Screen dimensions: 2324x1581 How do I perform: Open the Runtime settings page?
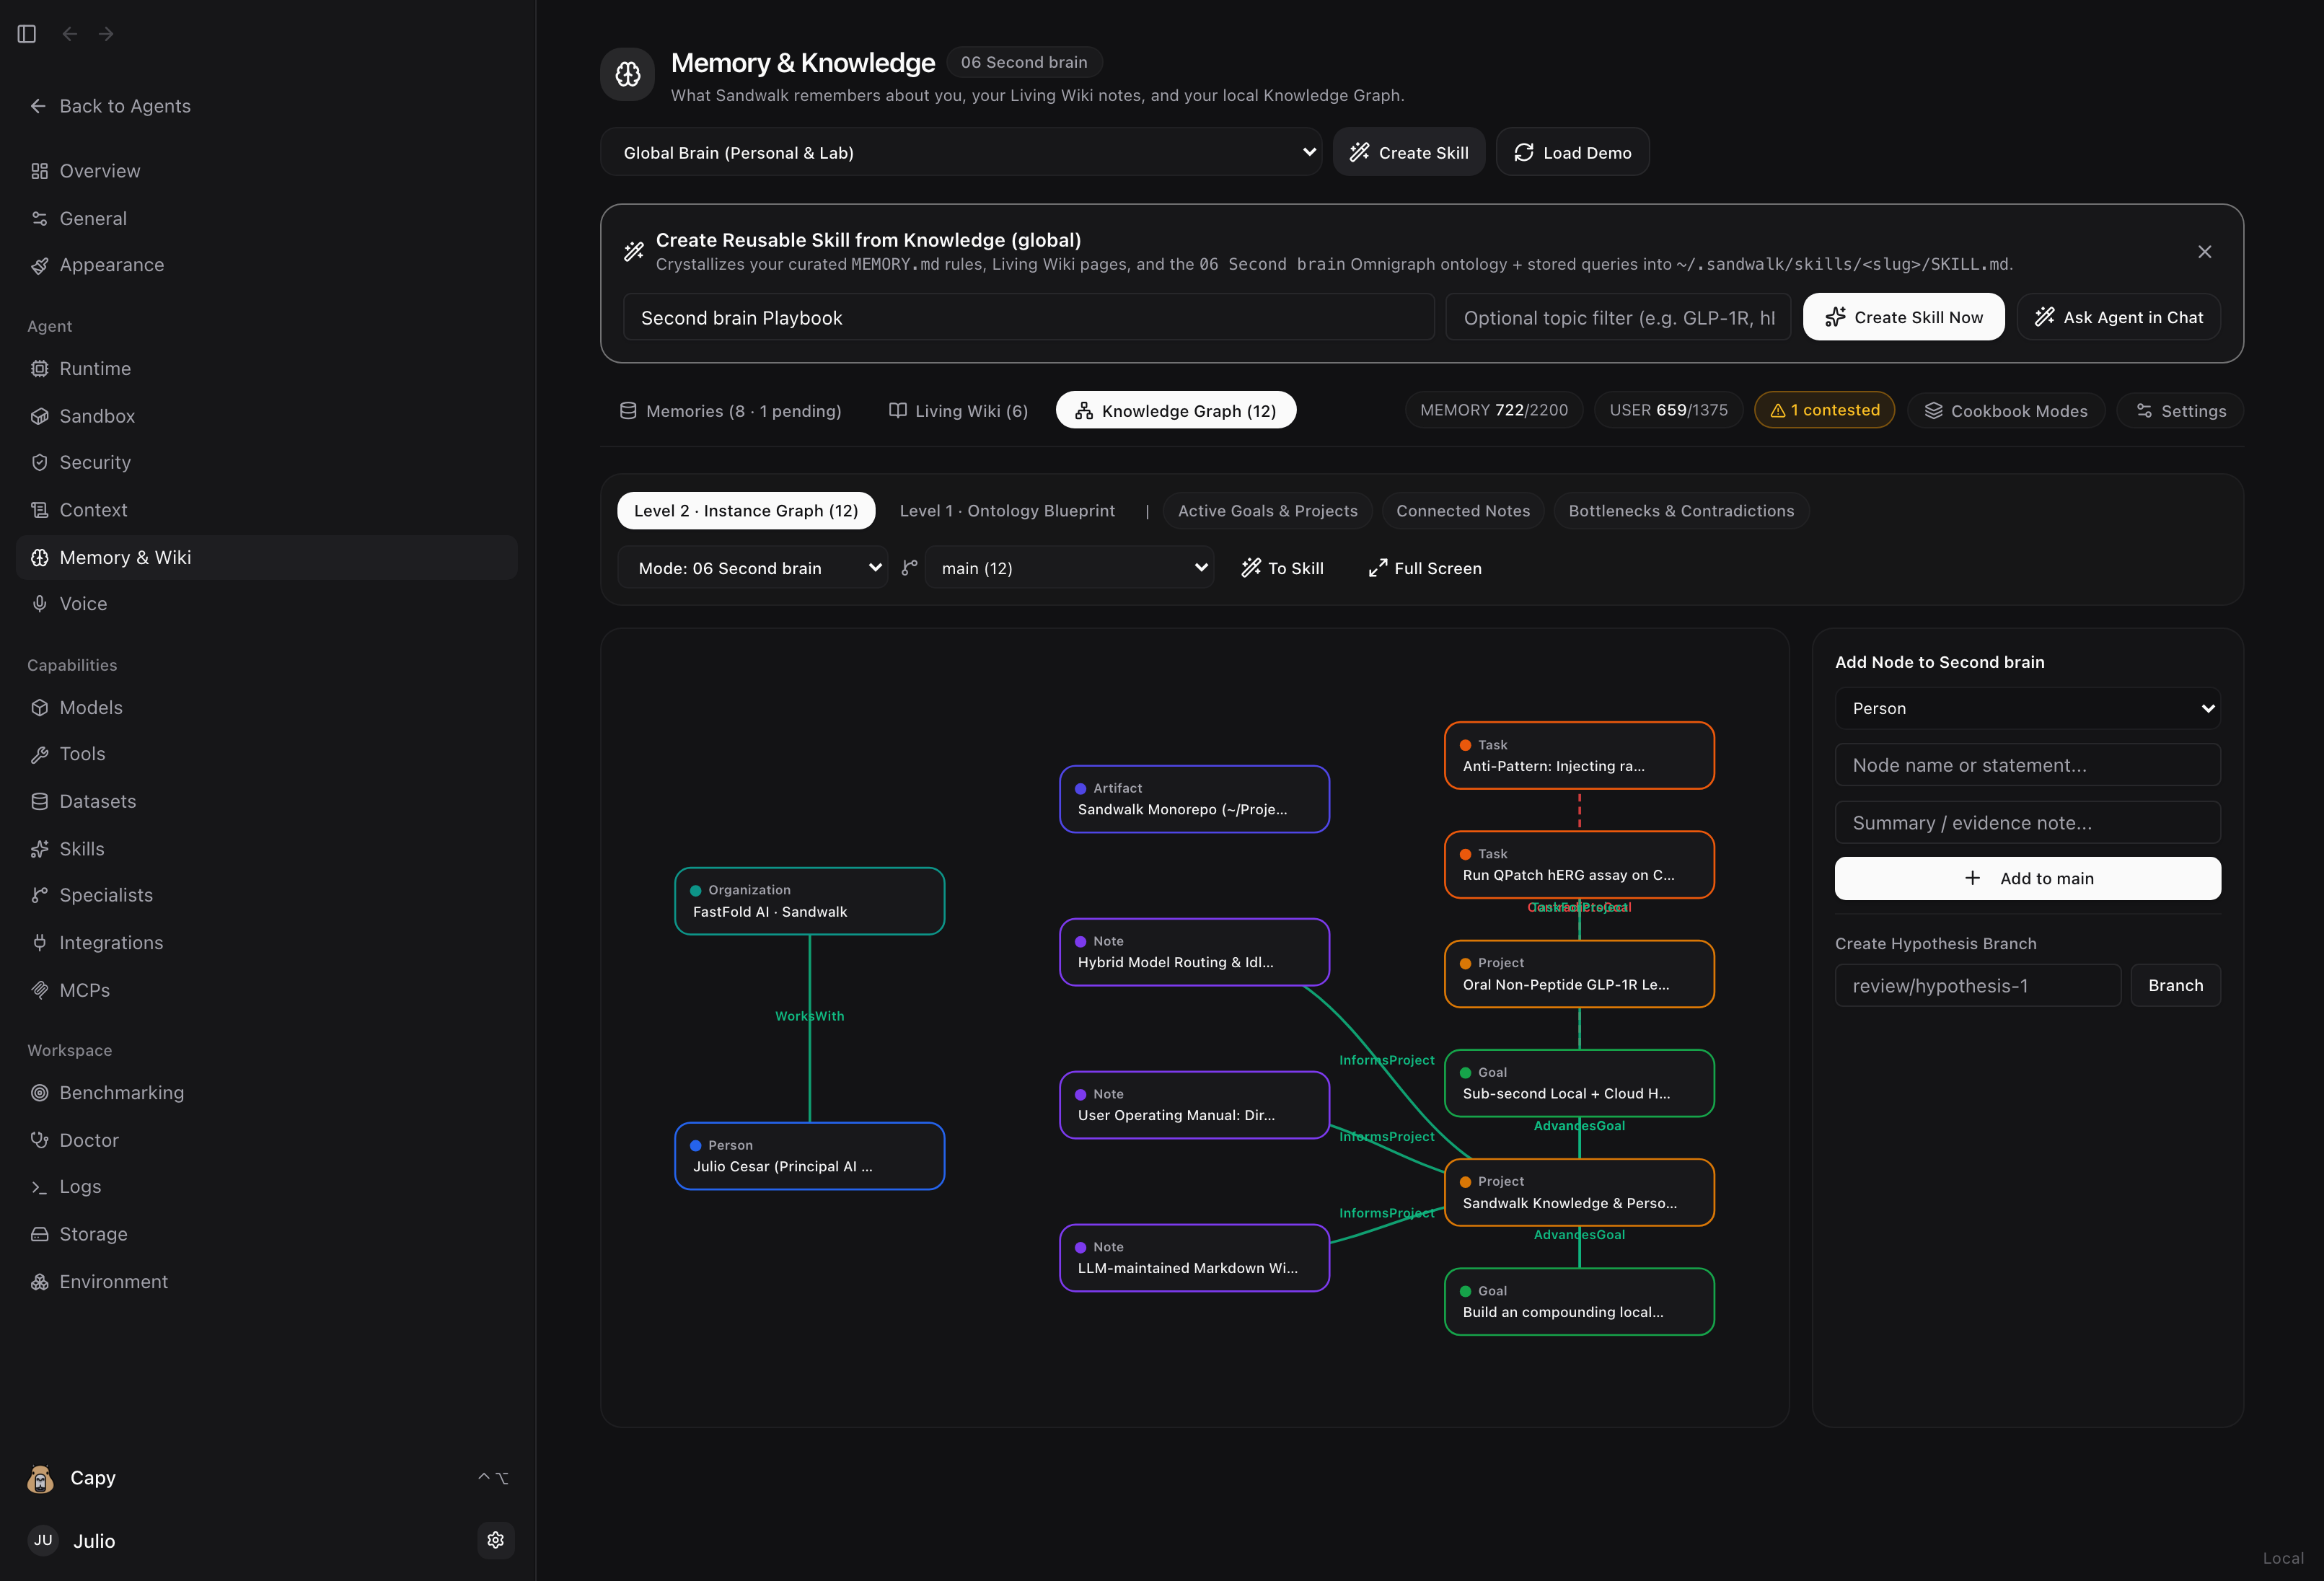(266, 369)
